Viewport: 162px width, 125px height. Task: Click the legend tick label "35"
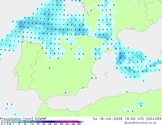tap(61, 124)
